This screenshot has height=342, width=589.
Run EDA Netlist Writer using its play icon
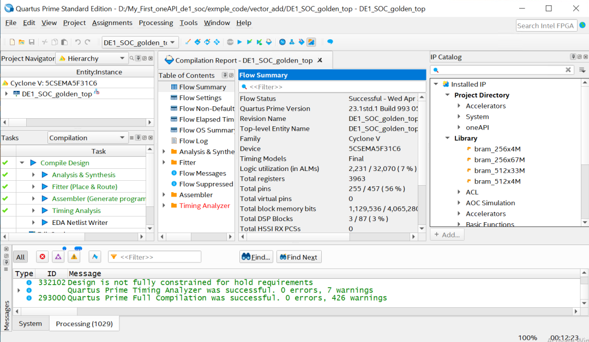pyautogui.click(x=45, y=222)
